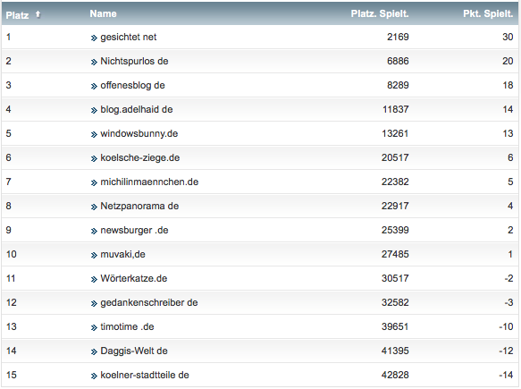The image size is (521, 389).
Task: Click the arrow icon before Wörterkatze.de
Action: (94, 280)
